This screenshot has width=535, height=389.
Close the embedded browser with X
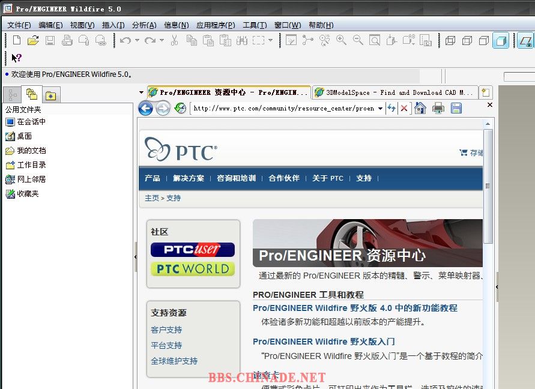[x=490, y=105]
